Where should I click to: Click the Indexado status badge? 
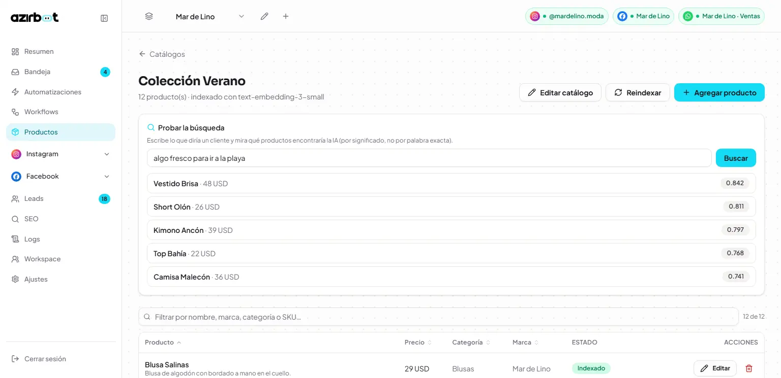(591, 368)
